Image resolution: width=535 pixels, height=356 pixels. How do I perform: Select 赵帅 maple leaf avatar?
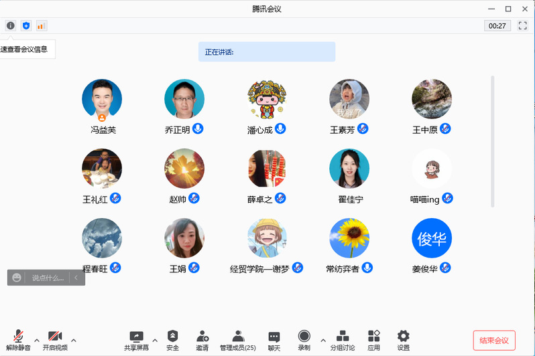click(x=184, y=169)
